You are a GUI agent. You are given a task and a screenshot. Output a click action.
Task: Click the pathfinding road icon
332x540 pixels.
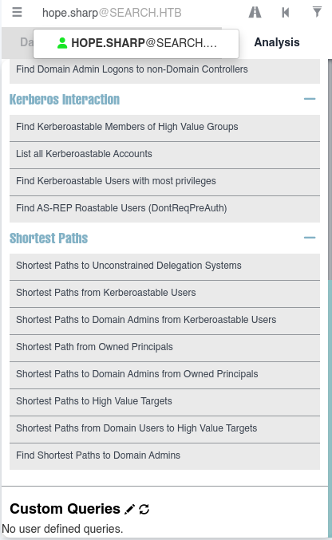coord(255,13)
